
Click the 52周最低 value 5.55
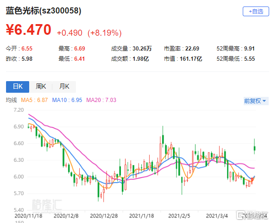(x=249, y=59)
